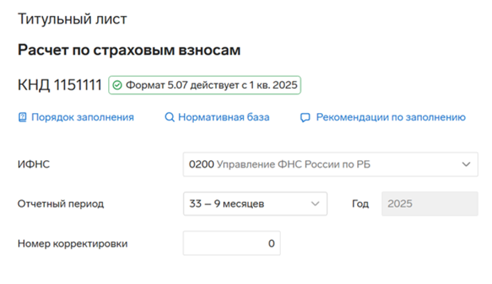Open the Порядок заполнения link
This screenshot has width=492, height=284.
[82, 117]
